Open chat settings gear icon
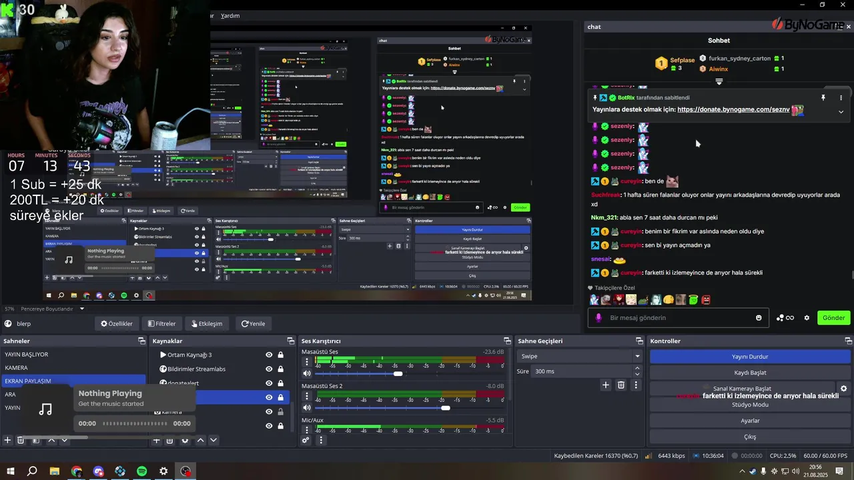 coord(807,318)
